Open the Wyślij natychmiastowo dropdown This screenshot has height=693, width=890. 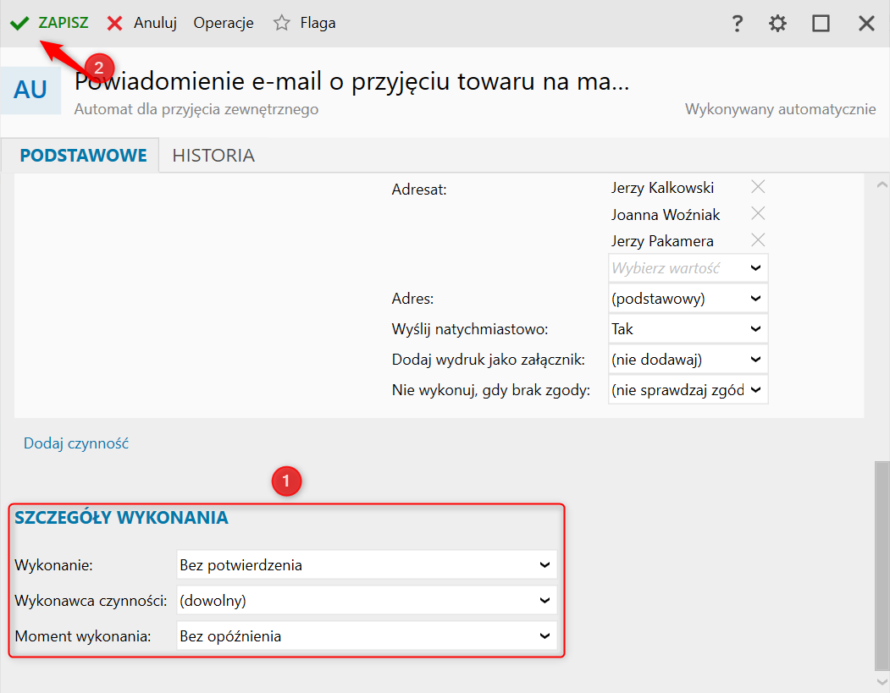pyautogui.click(x=688, y=329)
